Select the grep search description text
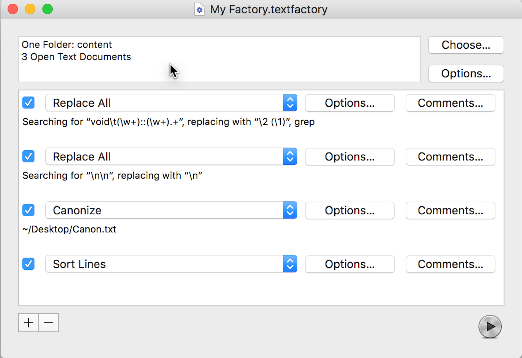The height and width of the screenshot is (358, 522). [168, 122]
